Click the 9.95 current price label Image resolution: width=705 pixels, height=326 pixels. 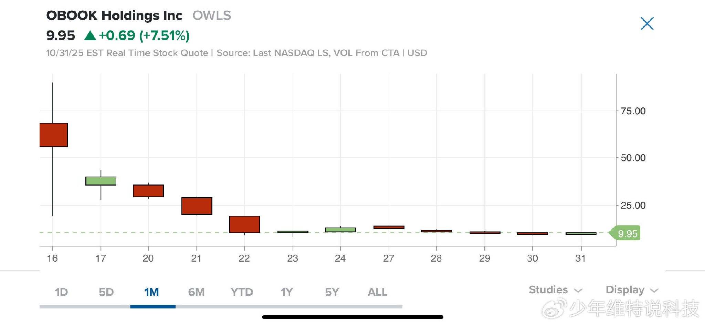[x=627, y=234]
